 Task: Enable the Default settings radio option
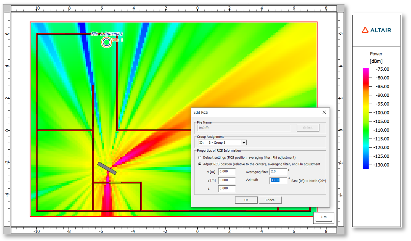(200, 158)
